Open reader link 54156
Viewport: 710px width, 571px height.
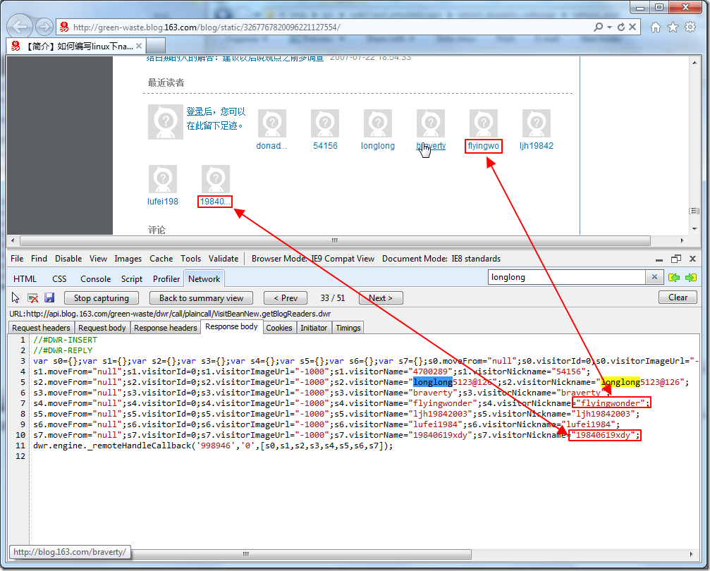325,146
